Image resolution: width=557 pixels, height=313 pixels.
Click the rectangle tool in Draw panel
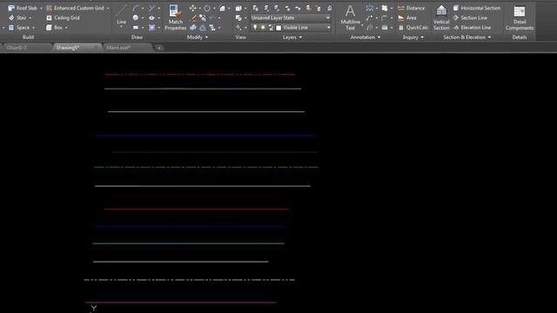[x=136, y=27]
